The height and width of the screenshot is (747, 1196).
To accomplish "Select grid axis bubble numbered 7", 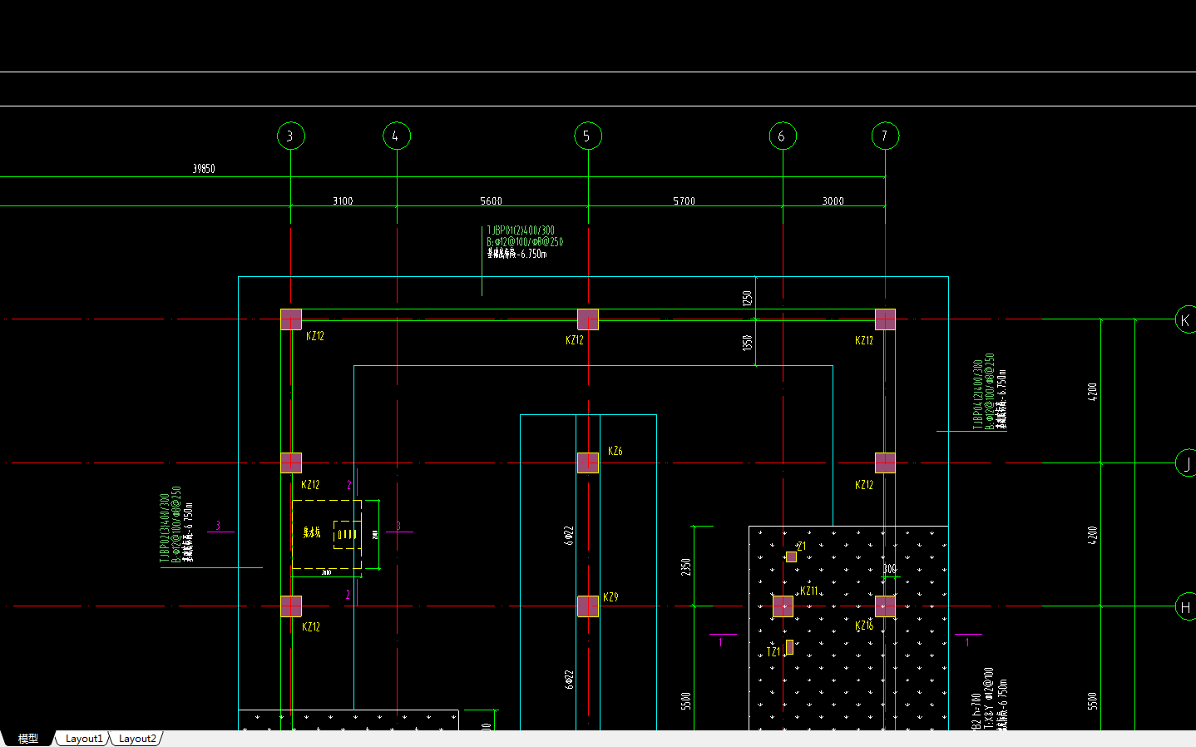I will tap(885, 136).
